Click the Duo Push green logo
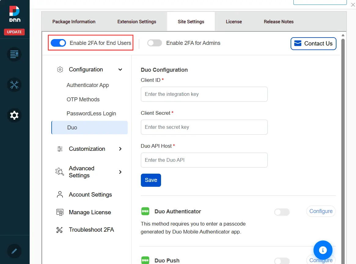The image size is (356, 264). (145, 260)
